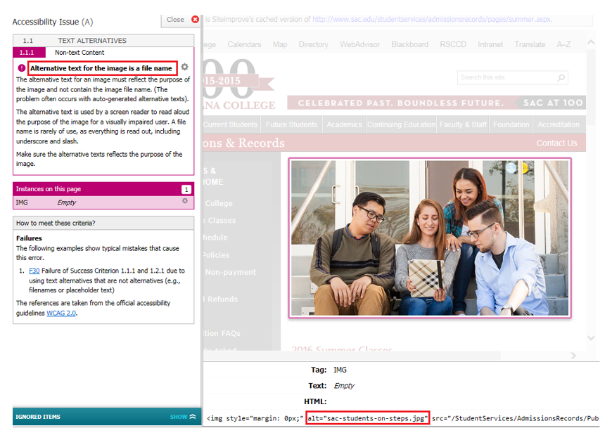Screen dimensions: 612x440
Task: Open the A–Z index link
Action: pyautogui.click(x=563, y=44)
